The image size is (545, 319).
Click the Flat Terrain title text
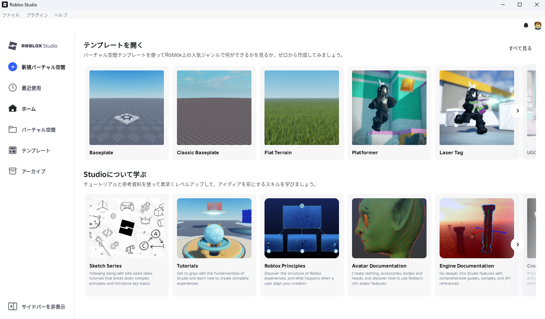[278, 152]
